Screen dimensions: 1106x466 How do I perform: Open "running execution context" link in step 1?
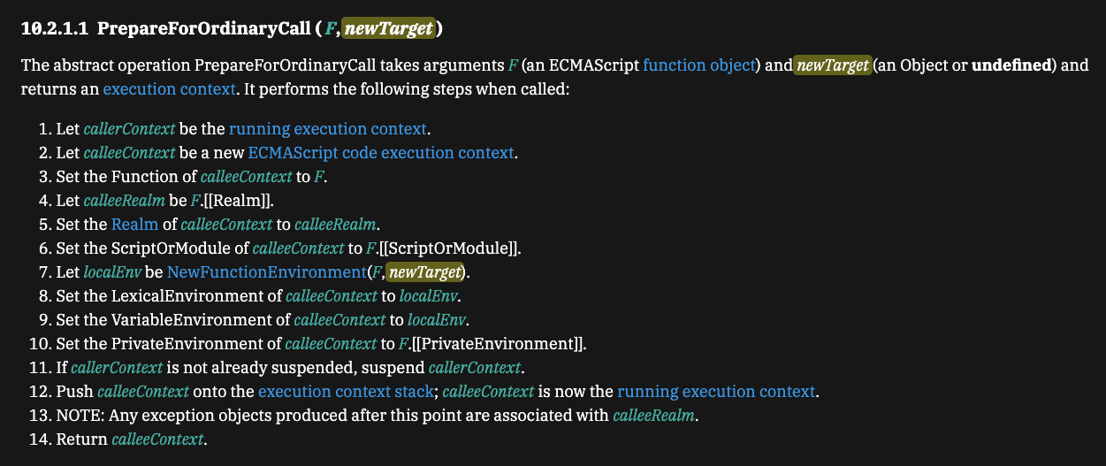click(x=328, y=129)
